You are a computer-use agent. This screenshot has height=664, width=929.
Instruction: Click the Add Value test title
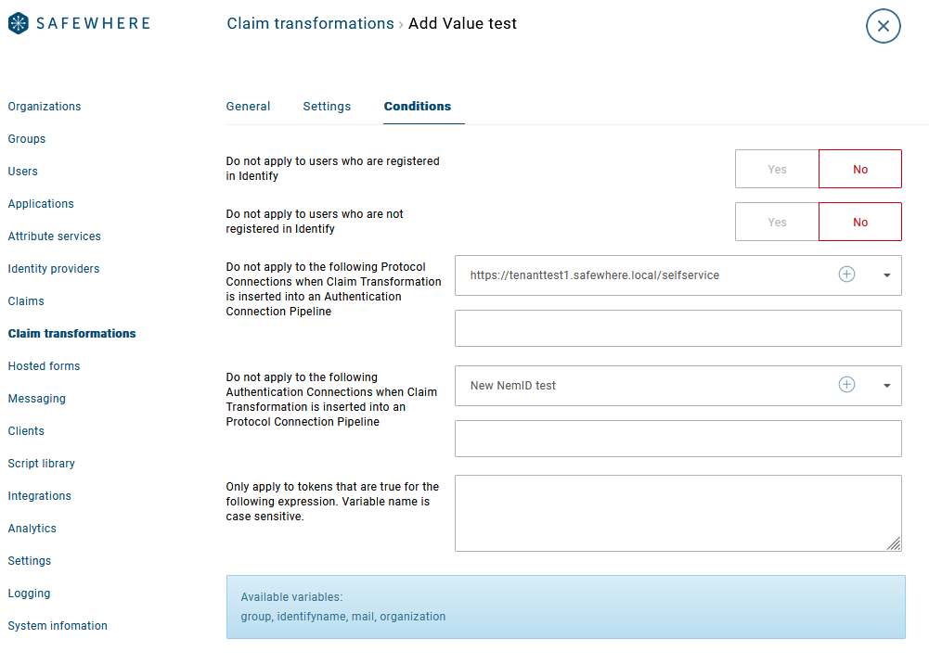pos(462,24)
